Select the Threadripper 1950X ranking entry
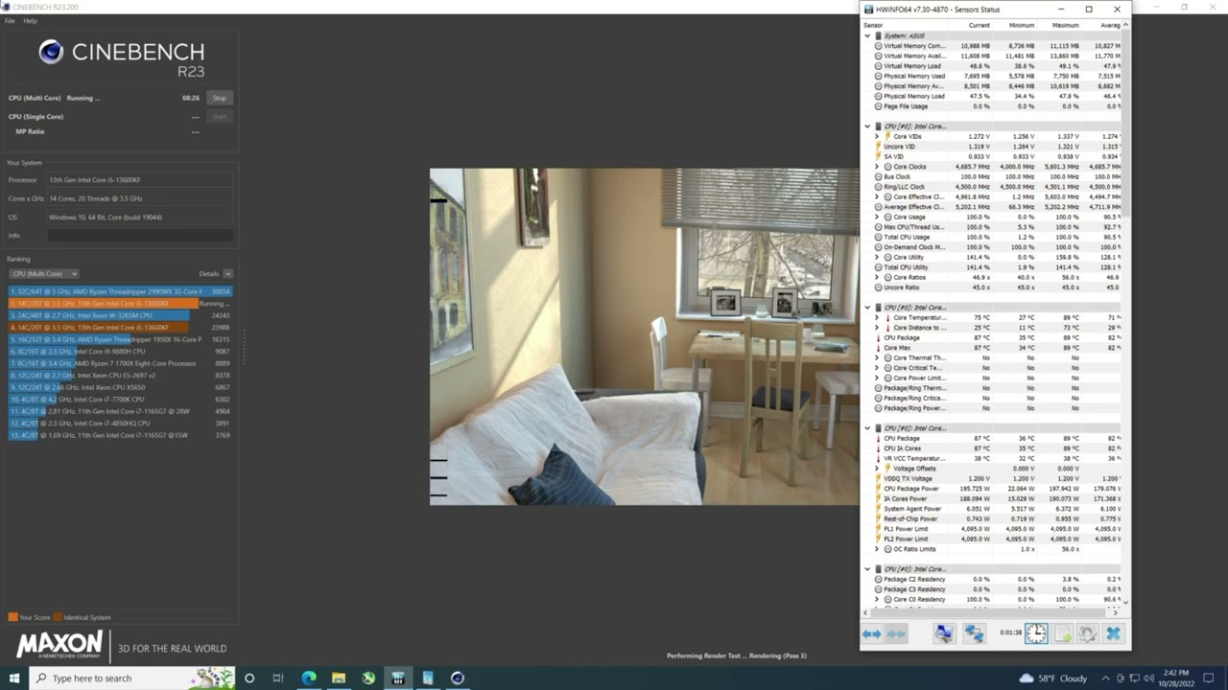1228x690 pixels. tap(120, 339)
